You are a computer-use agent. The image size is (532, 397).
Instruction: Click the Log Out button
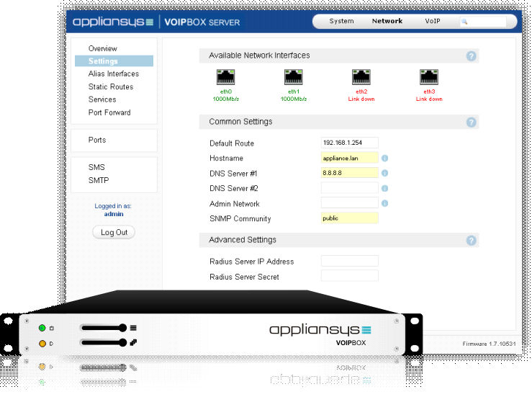click(114, 232)
